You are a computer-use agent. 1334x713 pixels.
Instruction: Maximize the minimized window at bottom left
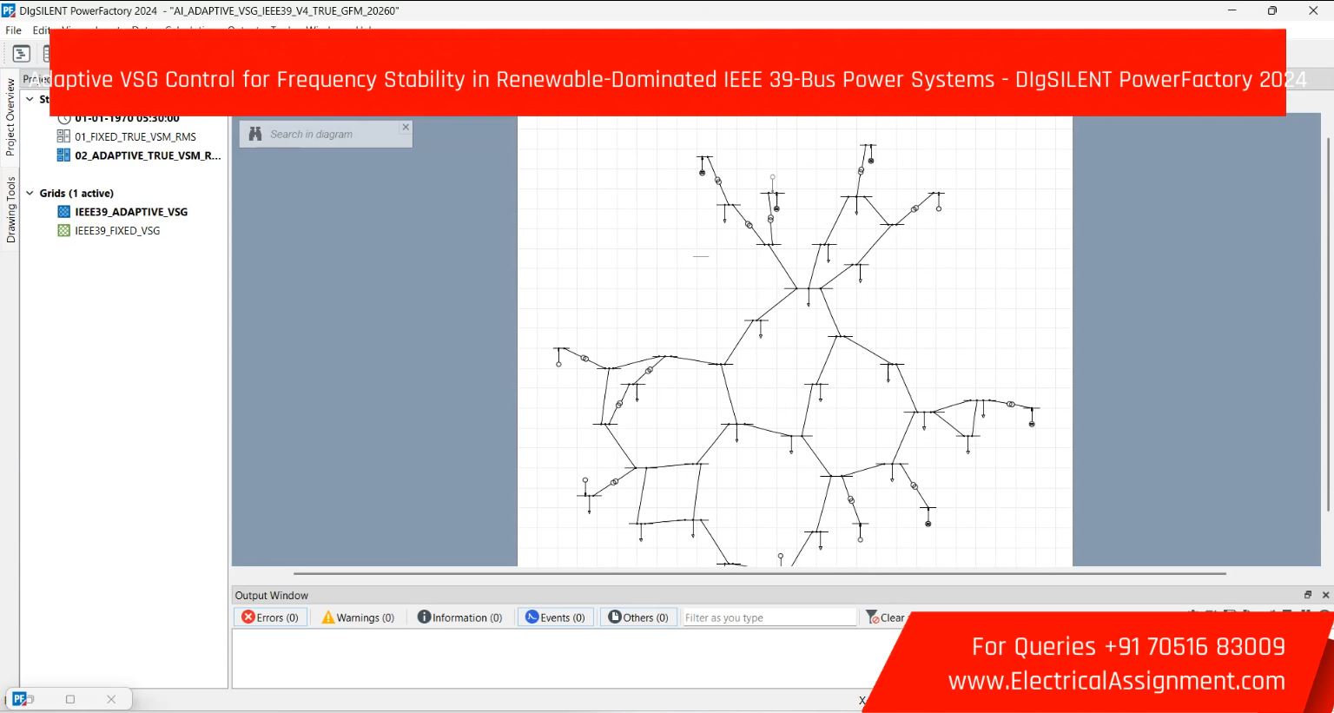(70, 699)
